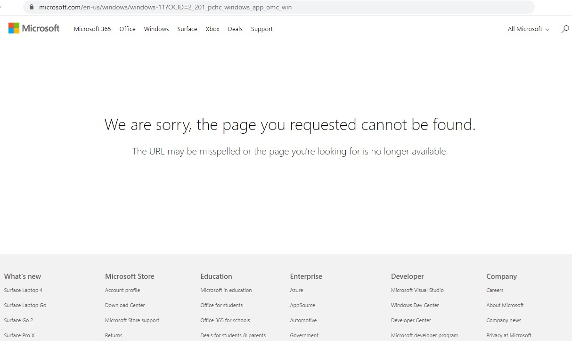Open Microsoft Visual Studio link
This screenshot has width=572, height=341.
coord(417,290)
